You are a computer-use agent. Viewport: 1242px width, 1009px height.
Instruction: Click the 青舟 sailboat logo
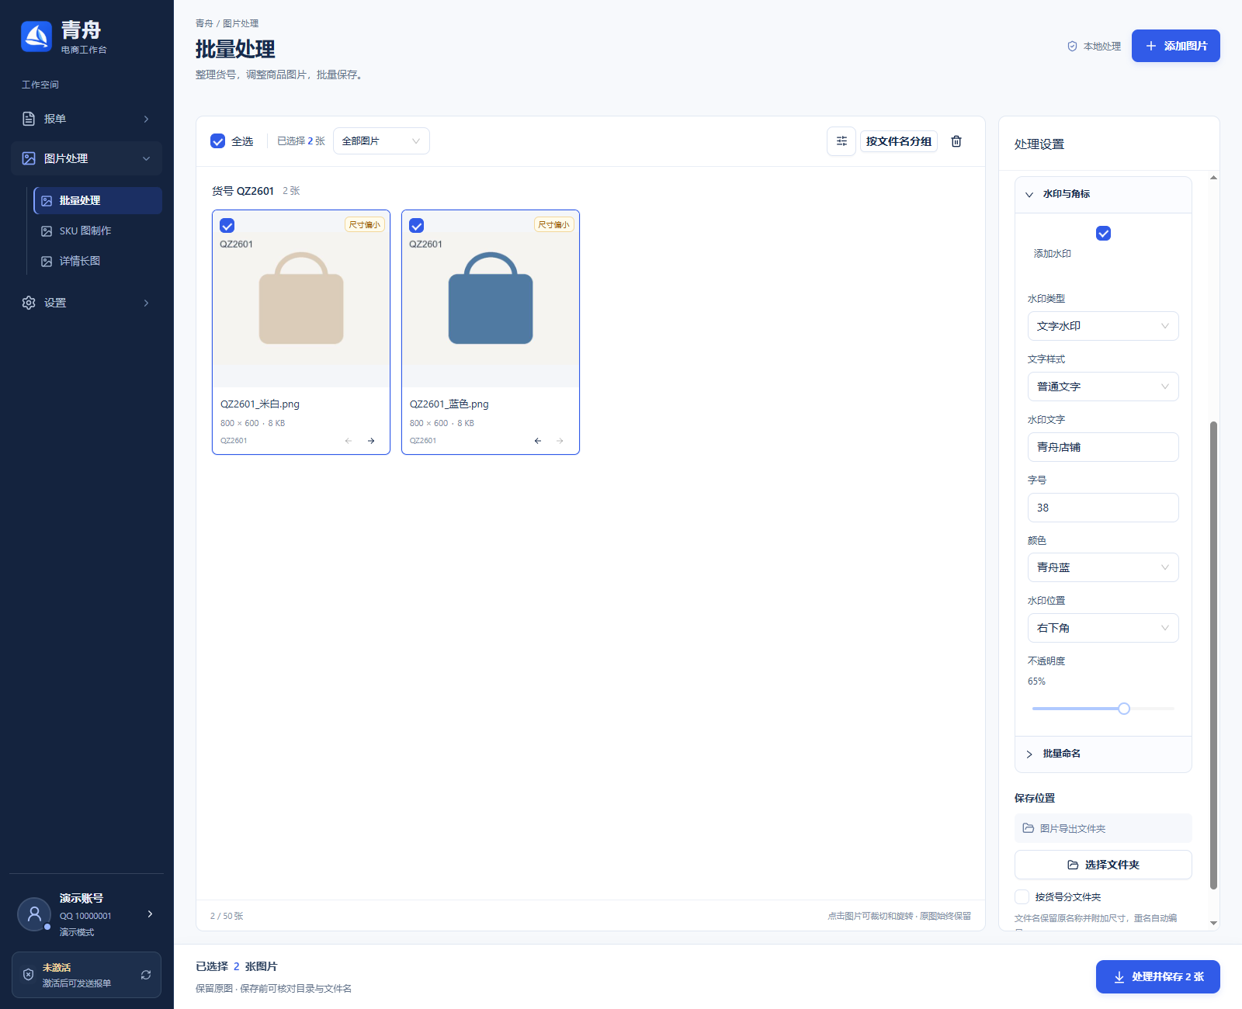(x=36, y=36)
